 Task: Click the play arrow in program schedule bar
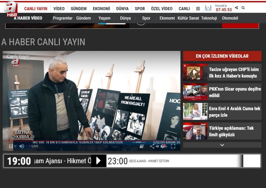click(99, 161)
